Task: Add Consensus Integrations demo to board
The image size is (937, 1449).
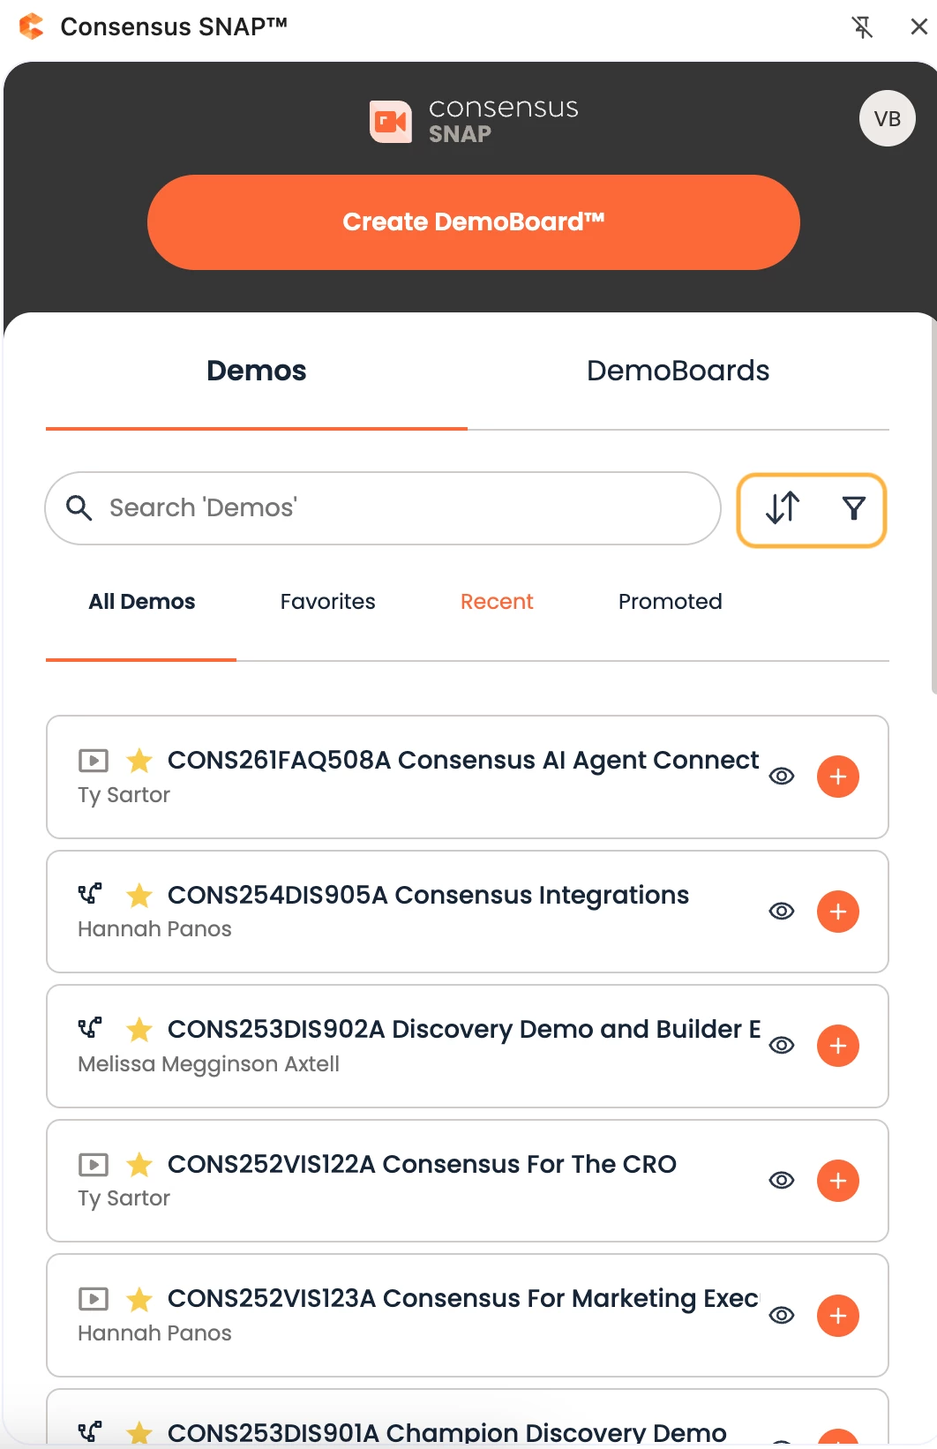Action: coord(837,912)
